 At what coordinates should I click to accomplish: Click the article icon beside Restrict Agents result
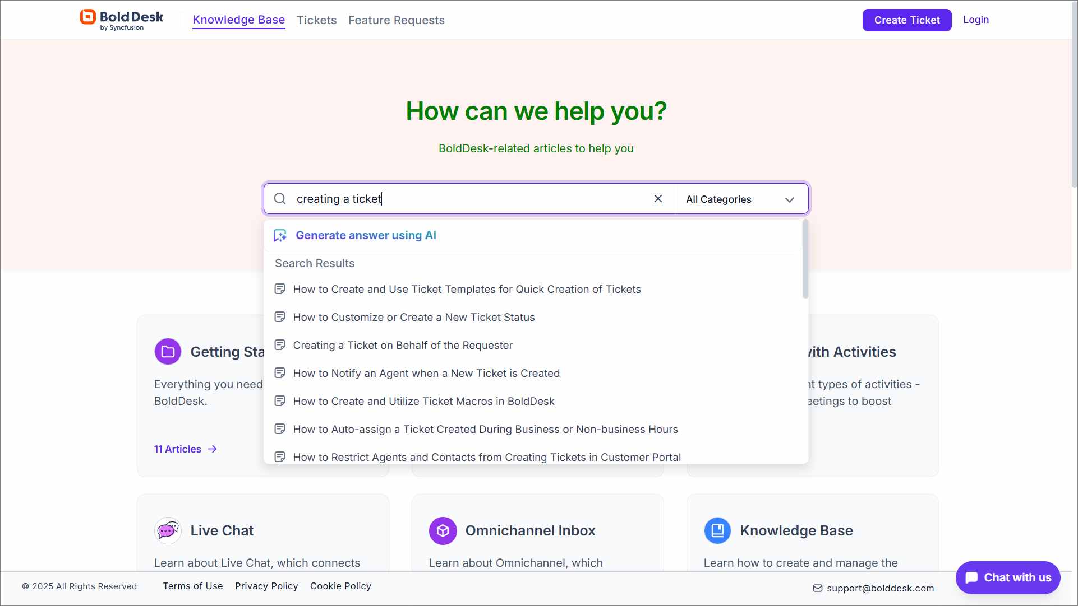coord(280,457)
